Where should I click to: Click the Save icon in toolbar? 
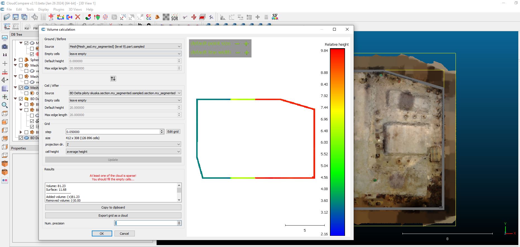point(16,17)
